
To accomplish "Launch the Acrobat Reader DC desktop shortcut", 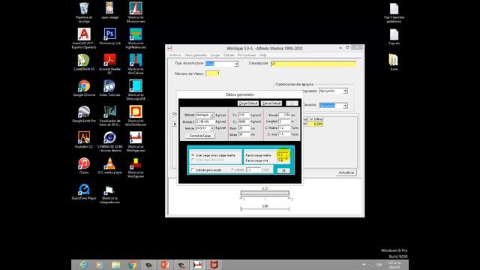I will click(x=110, y=64).
